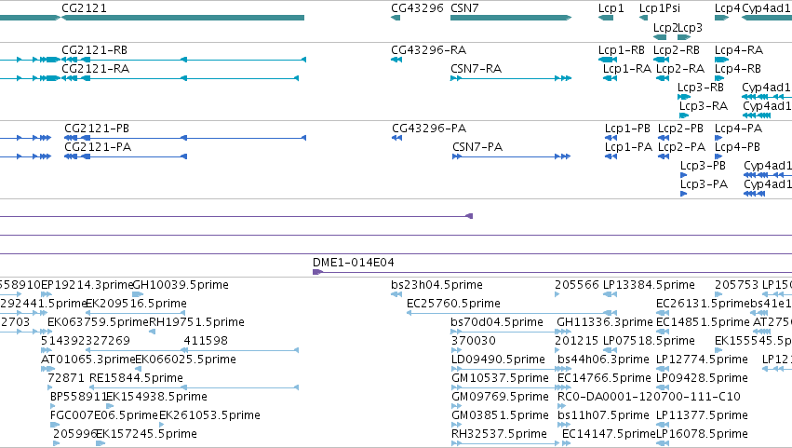Select the CG43296 gene label
The width and height of the screenshot is (792, 448).
click(417, 8)
